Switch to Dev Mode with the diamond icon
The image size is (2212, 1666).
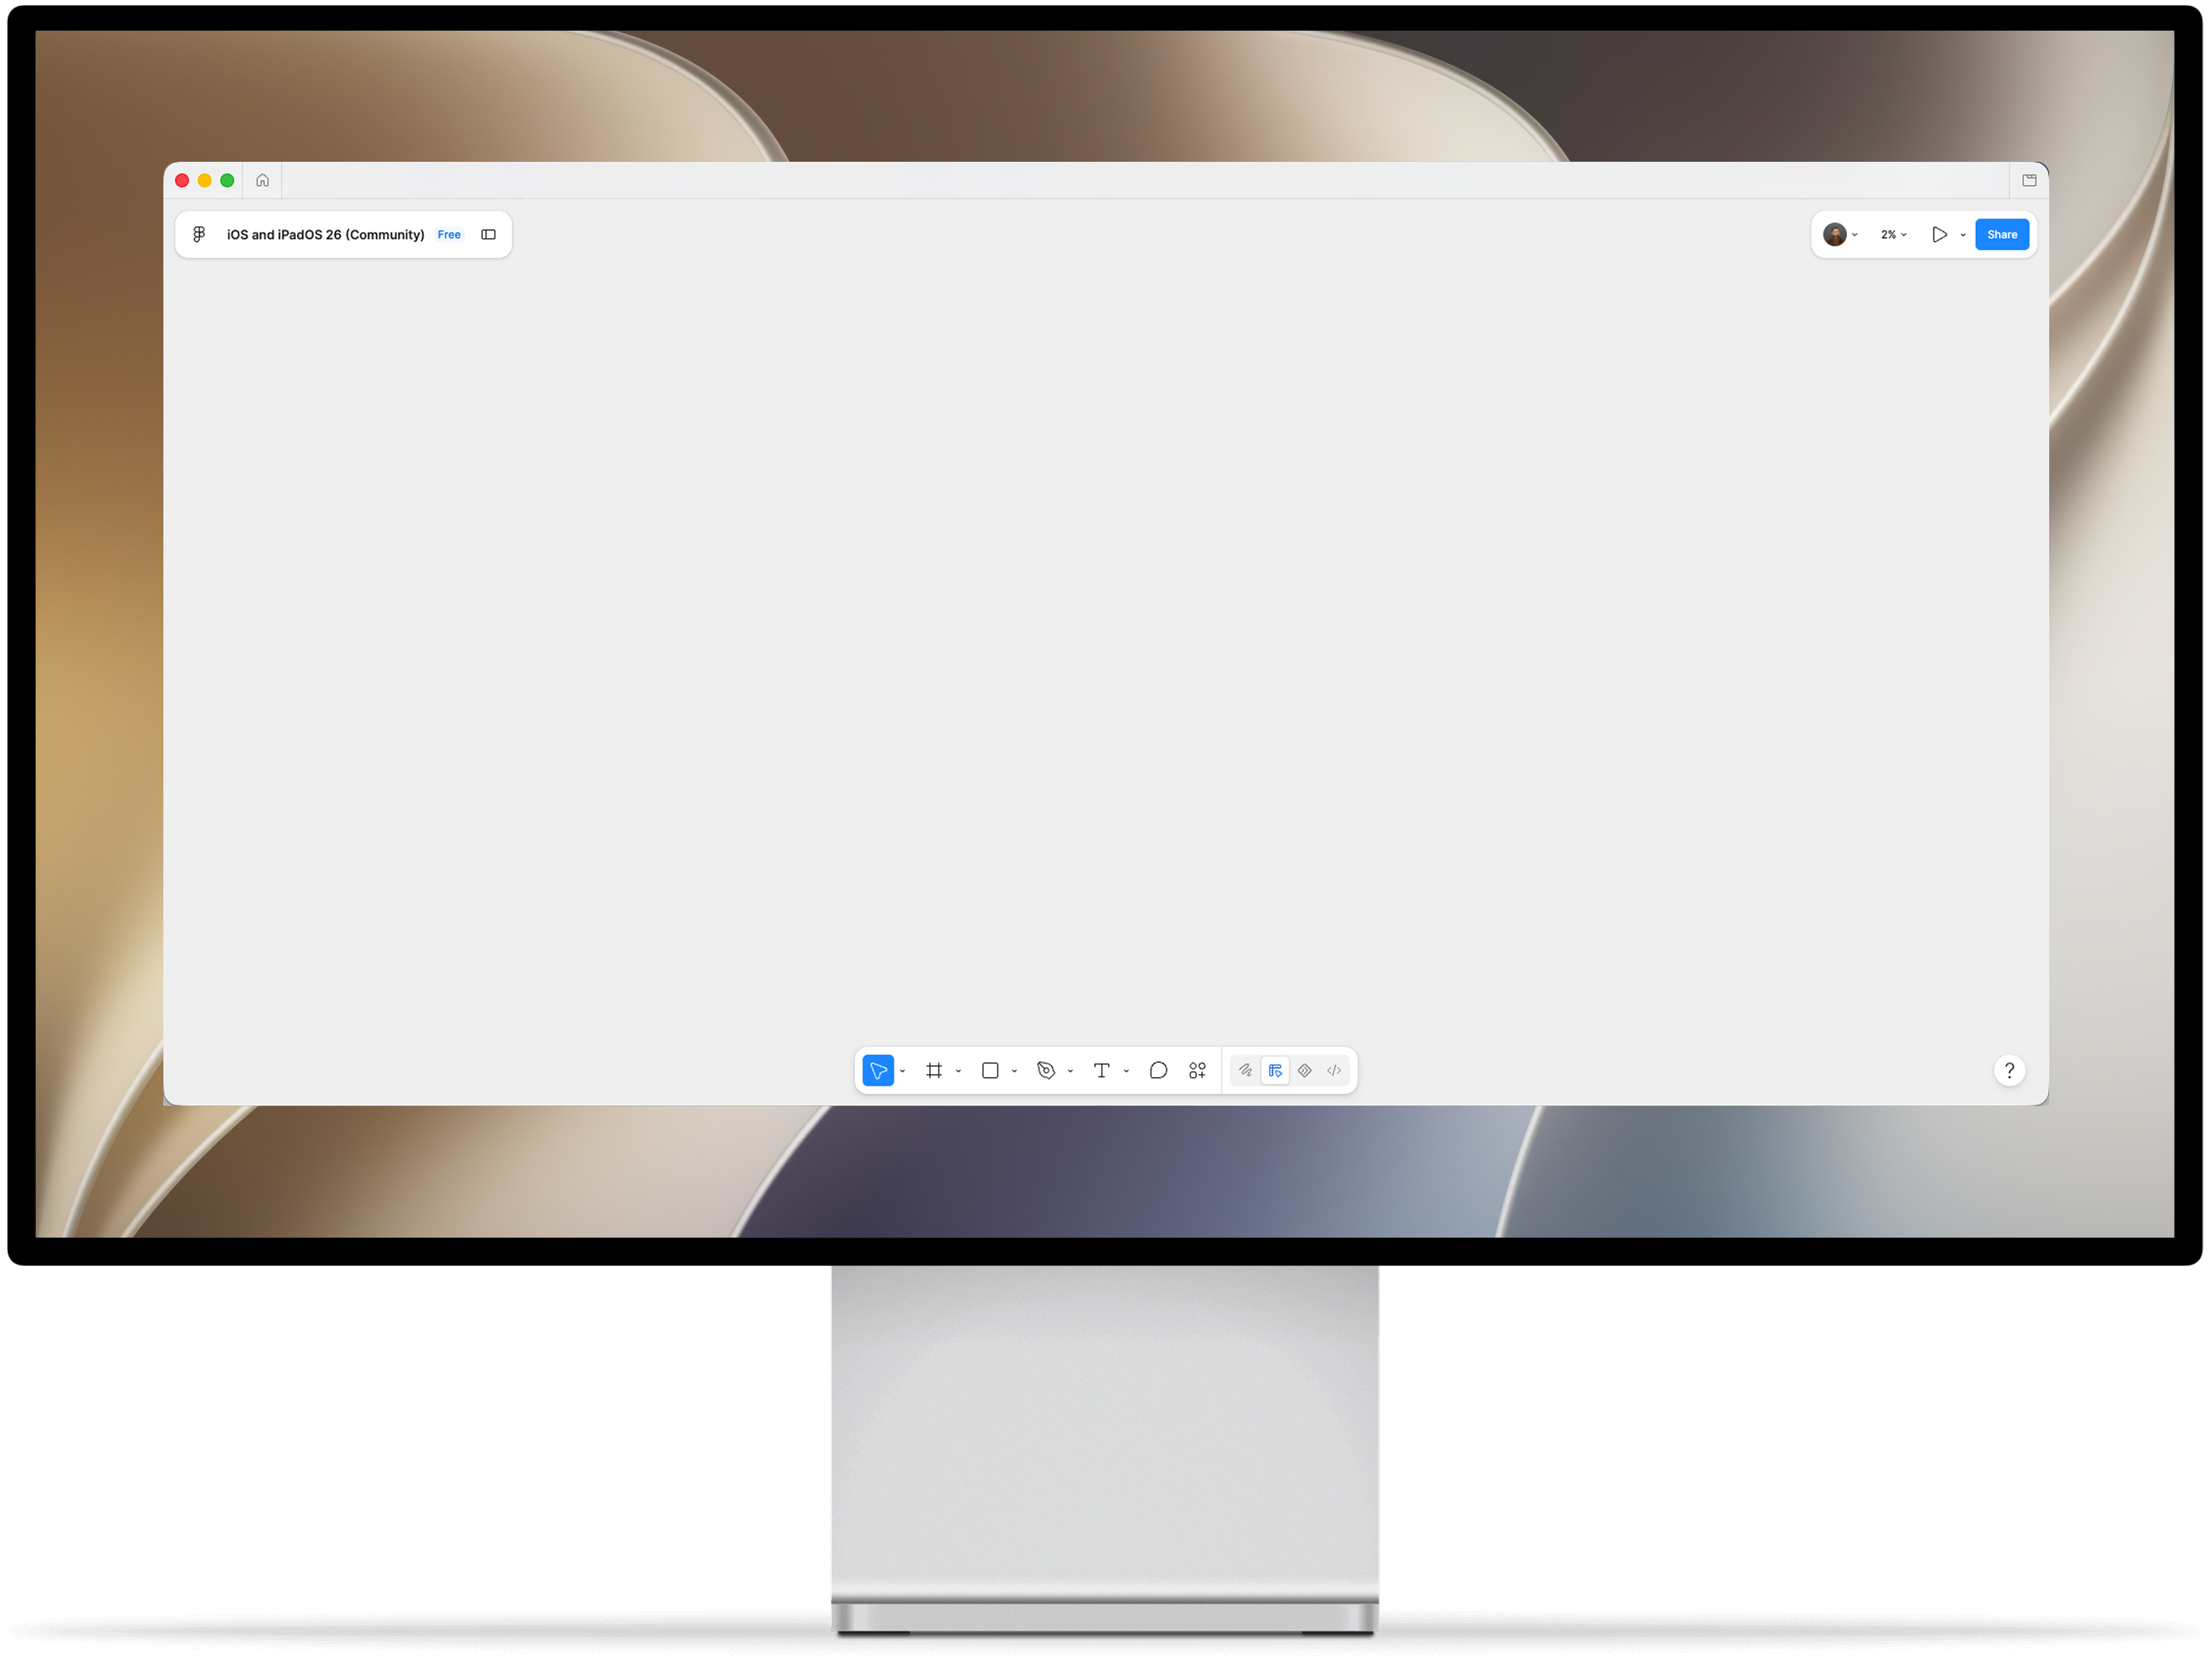pyautogui.click(x=1305, y=1071)
